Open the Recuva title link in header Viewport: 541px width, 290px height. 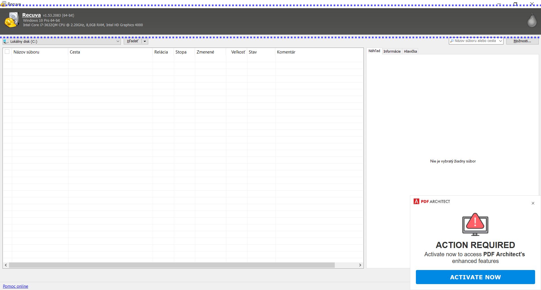(x=31, y=15)
